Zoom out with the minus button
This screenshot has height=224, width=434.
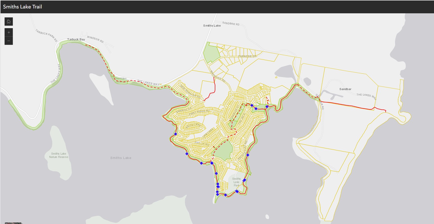pos(9,41)
